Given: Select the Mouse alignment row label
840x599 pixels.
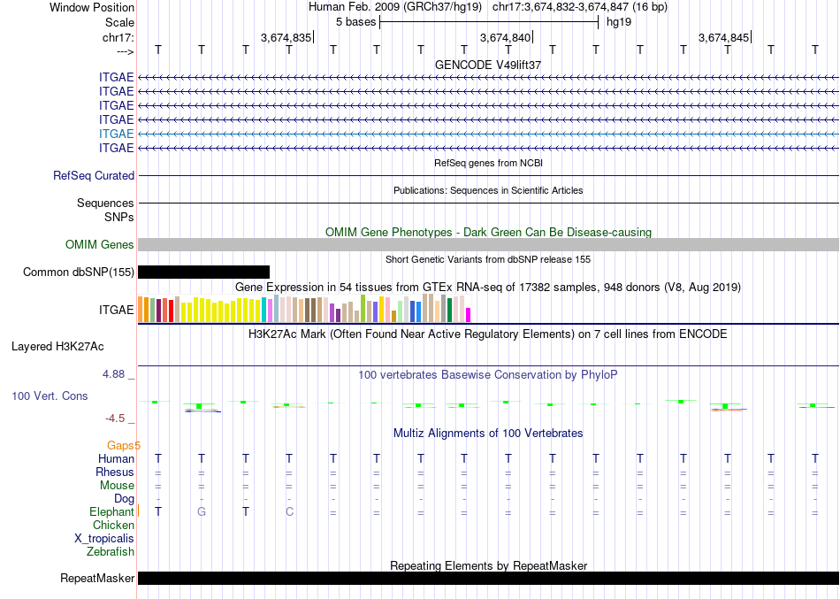Looking at the screenshot, I should [x=118, y=486].
